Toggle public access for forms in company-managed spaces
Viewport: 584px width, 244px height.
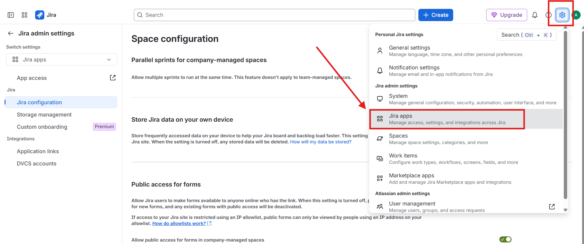click(505, 239)
